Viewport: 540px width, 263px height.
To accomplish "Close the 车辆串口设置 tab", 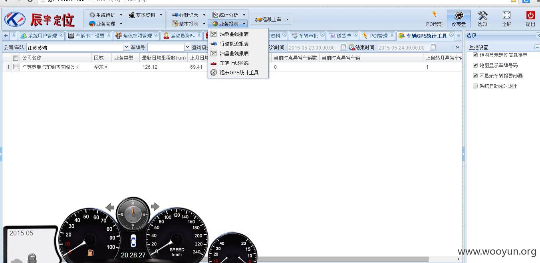I will tap(109, 35).
